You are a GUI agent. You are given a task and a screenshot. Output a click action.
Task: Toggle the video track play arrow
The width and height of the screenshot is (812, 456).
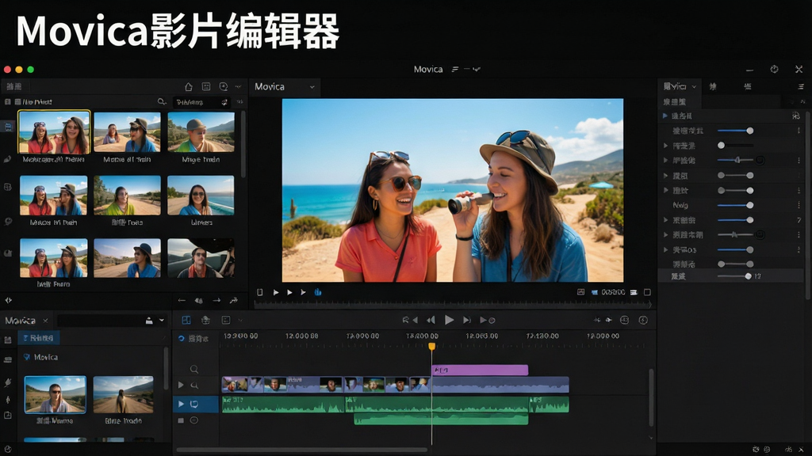click(181, 385)
